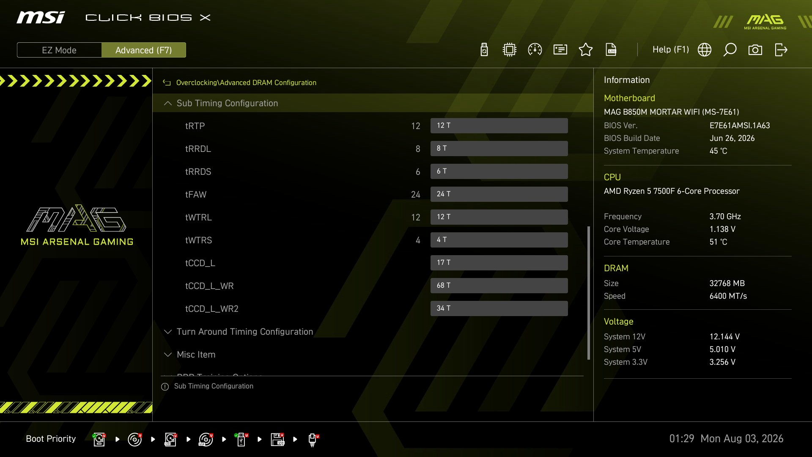Click the Core Temperature 51 °C reading
The width and height of the screenshot is (812, 457).
pyautogui.click(x=718, y=242)
